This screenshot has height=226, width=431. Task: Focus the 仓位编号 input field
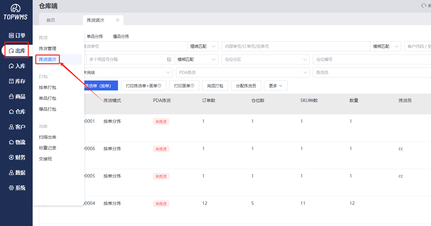tap(372, 59)
